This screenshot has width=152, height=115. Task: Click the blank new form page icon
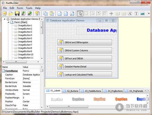[60, 13]
